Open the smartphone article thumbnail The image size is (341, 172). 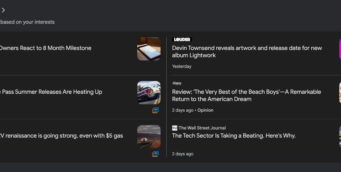(x=149, y=49)
